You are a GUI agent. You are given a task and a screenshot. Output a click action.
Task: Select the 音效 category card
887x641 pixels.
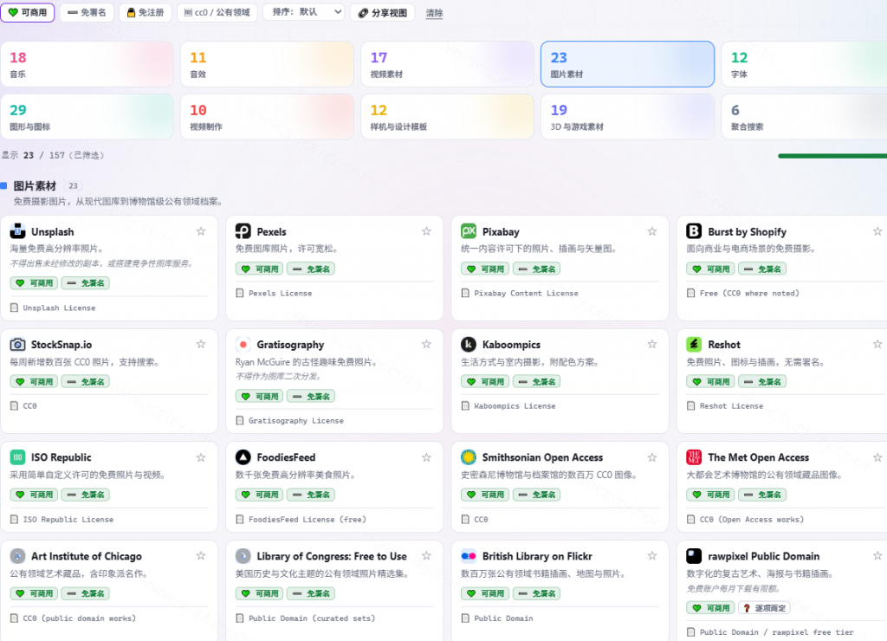[267, 64]
